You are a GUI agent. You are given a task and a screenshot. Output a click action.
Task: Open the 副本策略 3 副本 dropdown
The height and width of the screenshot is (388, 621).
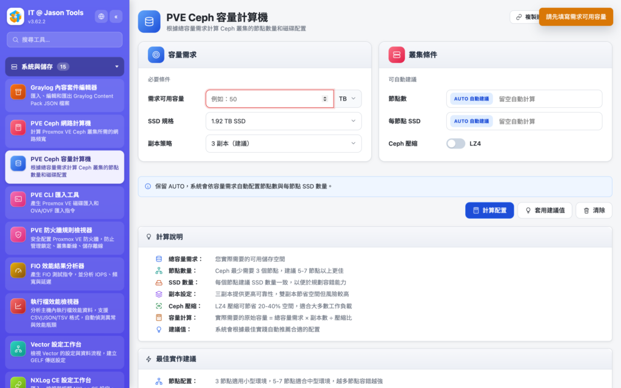pos(284,143)
